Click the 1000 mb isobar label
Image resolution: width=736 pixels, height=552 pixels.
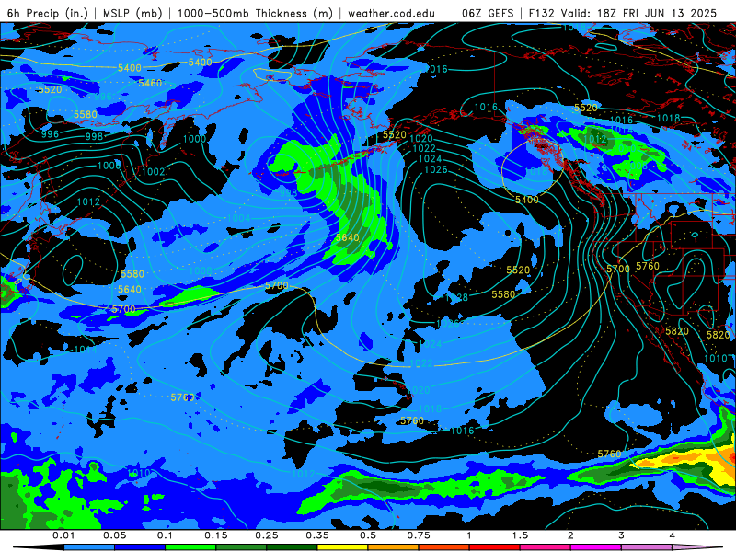click(194, 139)
